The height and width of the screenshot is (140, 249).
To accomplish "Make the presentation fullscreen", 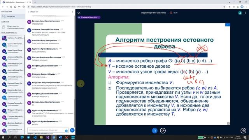I will point(228,123).
